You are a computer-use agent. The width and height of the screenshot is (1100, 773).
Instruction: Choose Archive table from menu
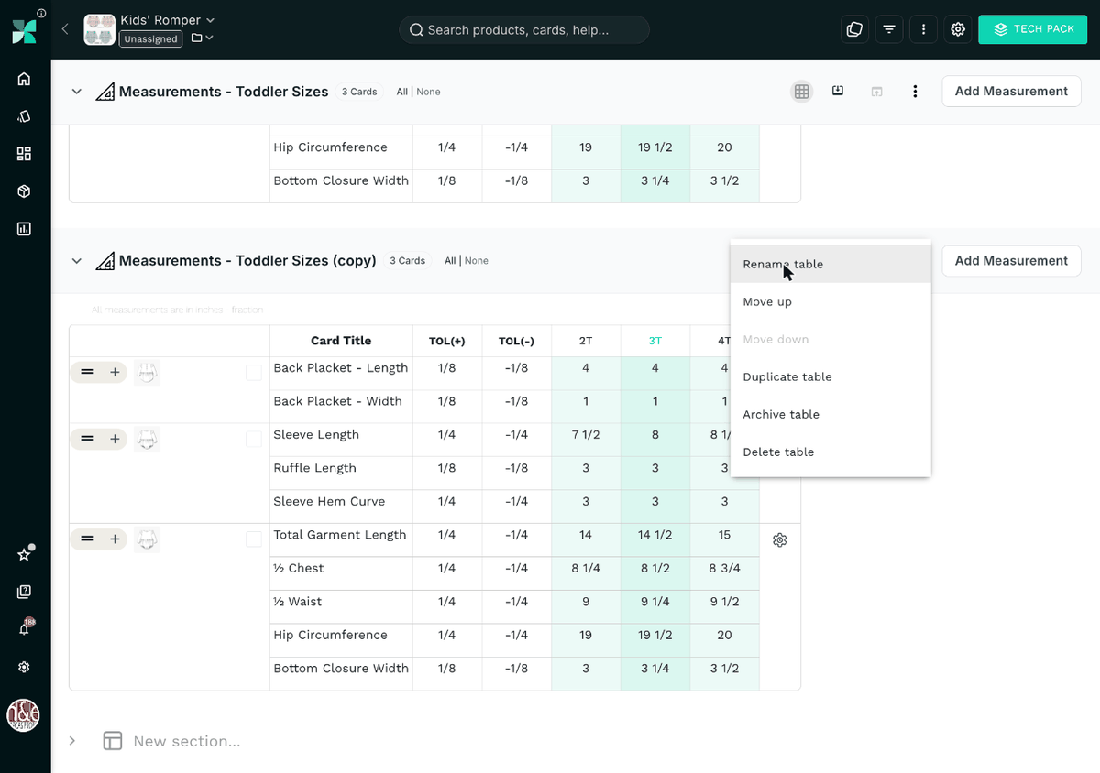point(830,414)
